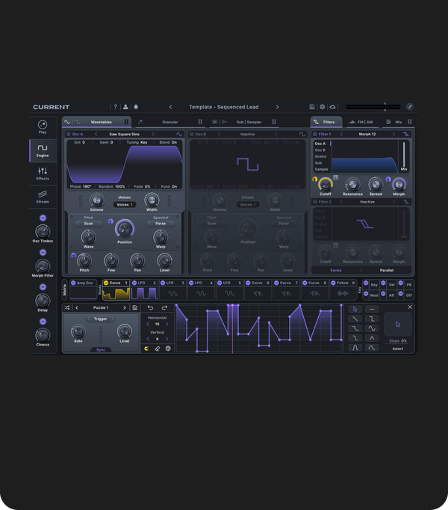Click the Invert button
The height and width of the screenshot is (510, 448).
click(x=398, y=348)
